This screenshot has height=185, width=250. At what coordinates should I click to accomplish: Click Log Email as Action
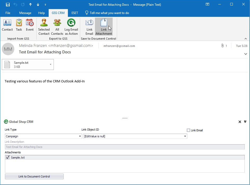(x=71, y=27)
